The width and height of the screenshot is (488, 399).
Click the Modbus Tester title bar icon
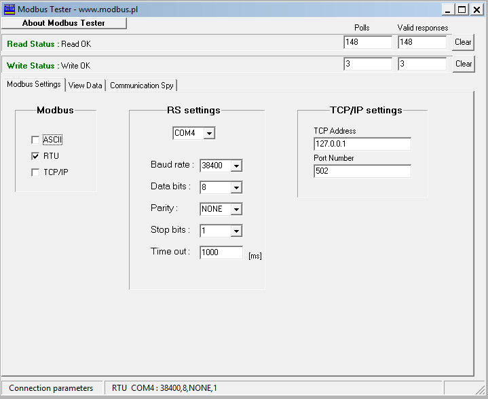point(9,9)
